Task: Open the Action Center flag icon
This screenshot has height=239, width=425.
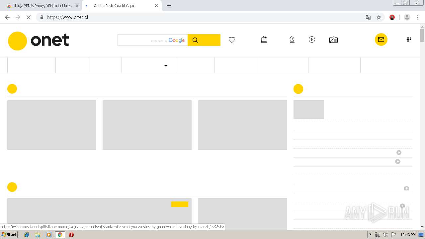Action: (x=393, y=235)
